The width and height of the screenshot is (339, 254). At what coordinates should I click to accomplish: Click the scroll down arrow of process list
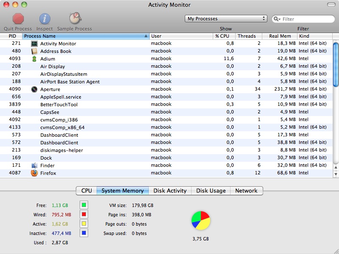336,174
